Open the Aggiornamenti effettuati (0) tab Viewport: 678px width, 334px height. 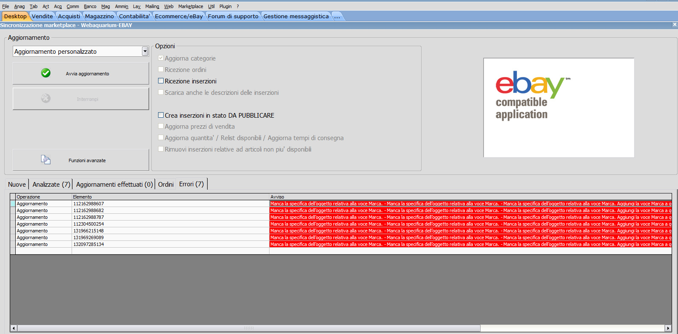pyautogui.click(x=114, y=184)
